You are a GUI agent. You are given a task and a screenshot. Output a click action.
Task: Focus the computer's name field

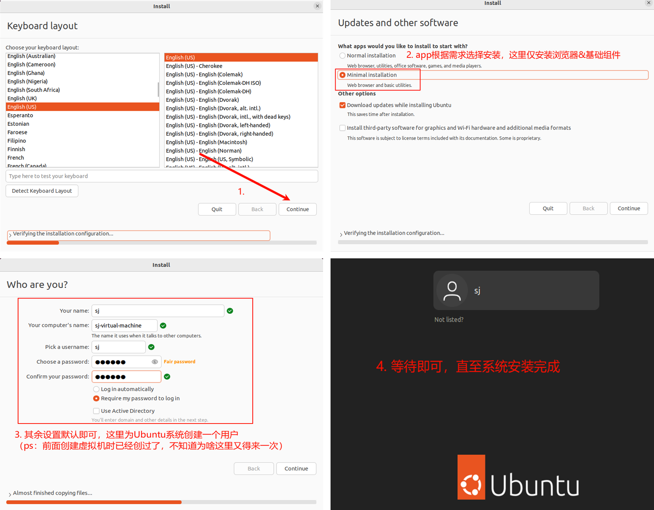pos(124,326)
